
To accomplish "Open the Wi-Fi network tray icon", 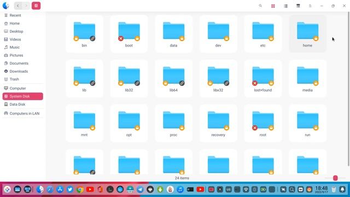I will 246,190.
